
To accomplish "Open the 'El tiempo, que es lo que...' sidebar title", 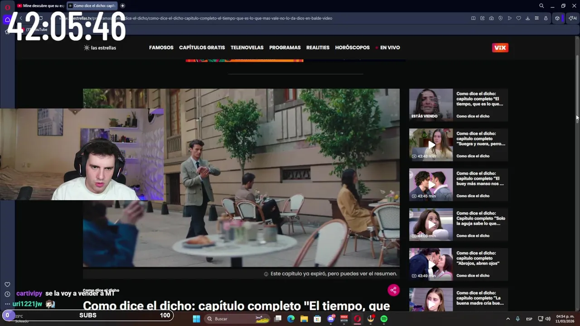I will [x=480, y=99].
